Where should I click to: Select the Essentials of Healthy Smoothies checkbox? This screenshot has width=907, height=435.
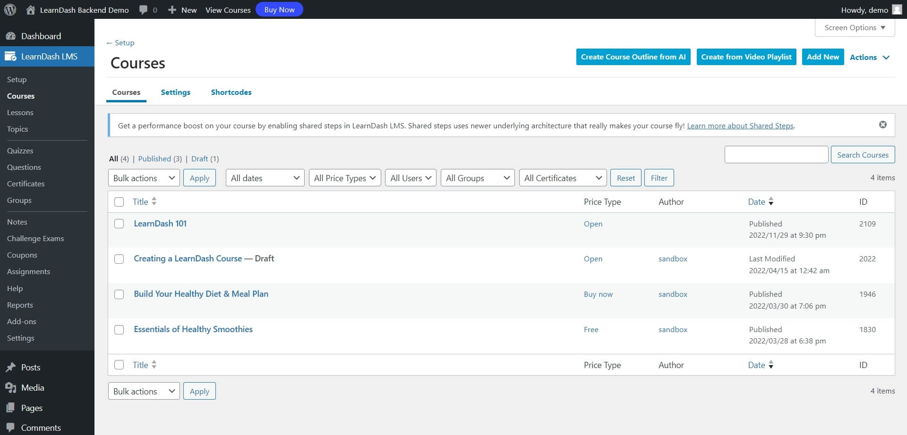click(119, 330)
